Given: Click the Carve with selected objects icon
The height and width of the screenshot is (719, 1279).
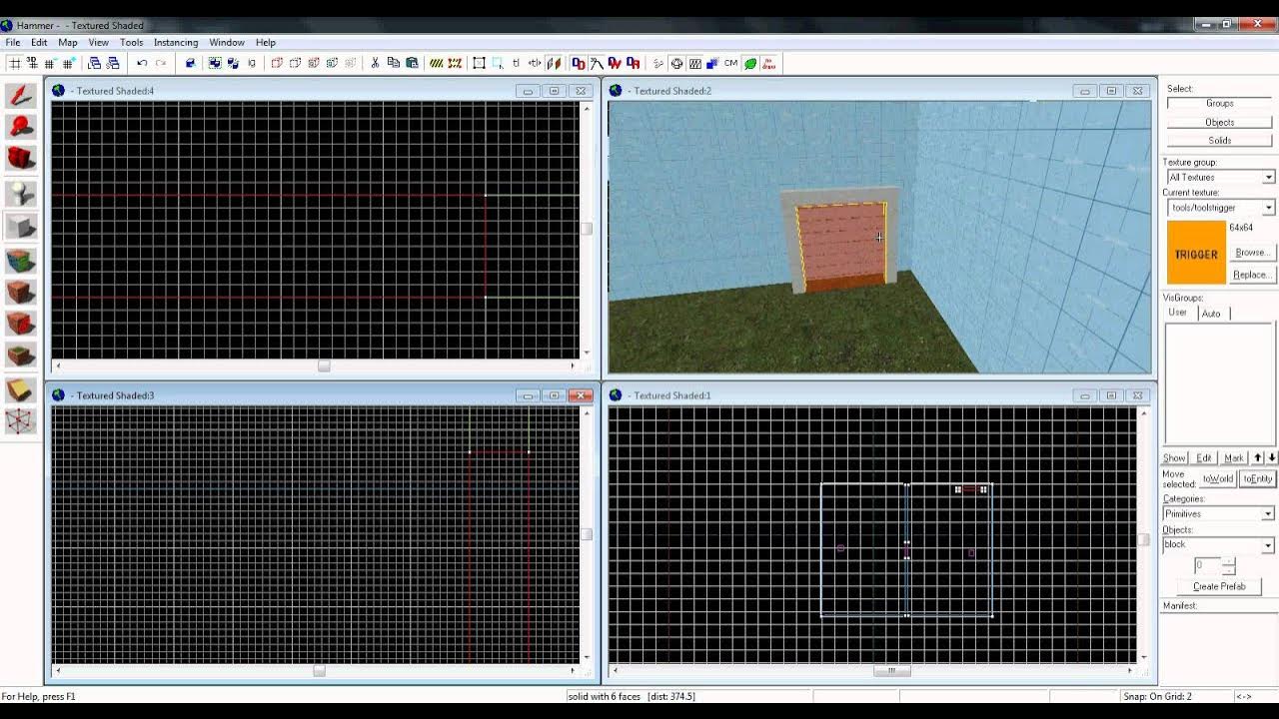Looking at the screenshot, I should point(190,63).
